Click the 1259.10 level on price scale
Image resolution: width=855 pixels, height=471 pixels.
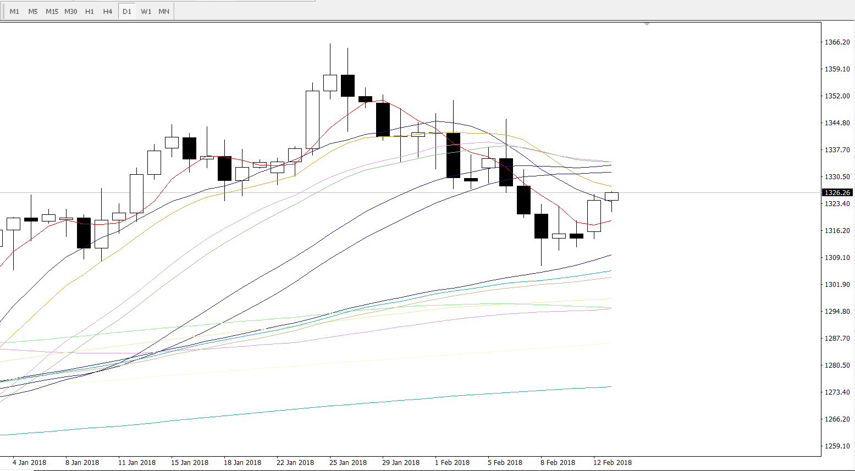point(837,446)
